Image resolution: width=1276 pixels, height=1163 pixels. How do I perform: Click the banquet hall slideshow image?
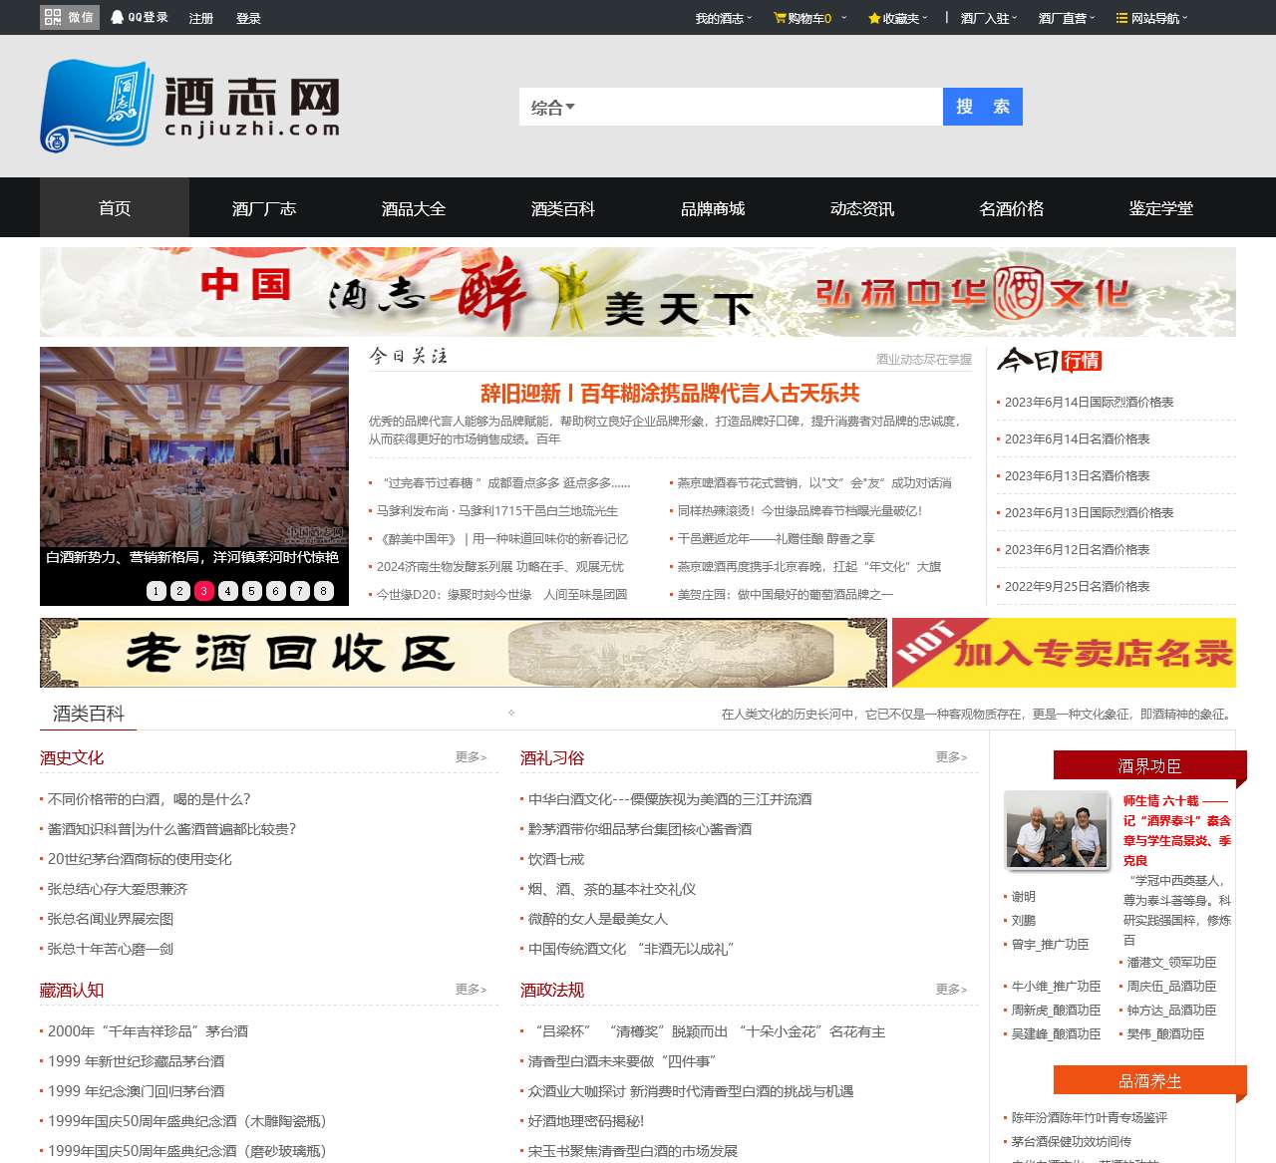[194, 446]
